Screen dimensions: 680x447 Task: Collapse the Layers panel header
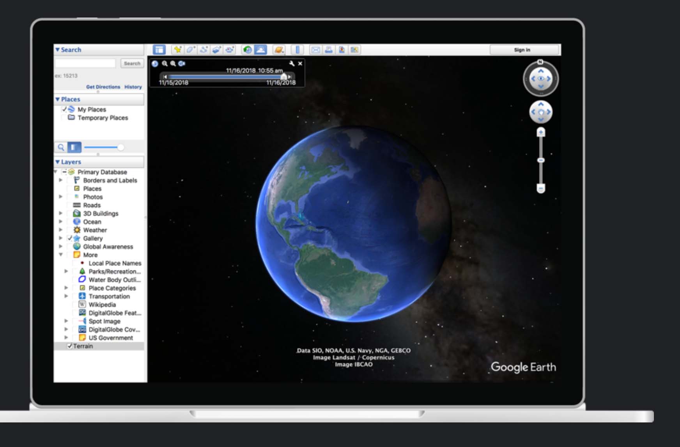pos(58,161)
